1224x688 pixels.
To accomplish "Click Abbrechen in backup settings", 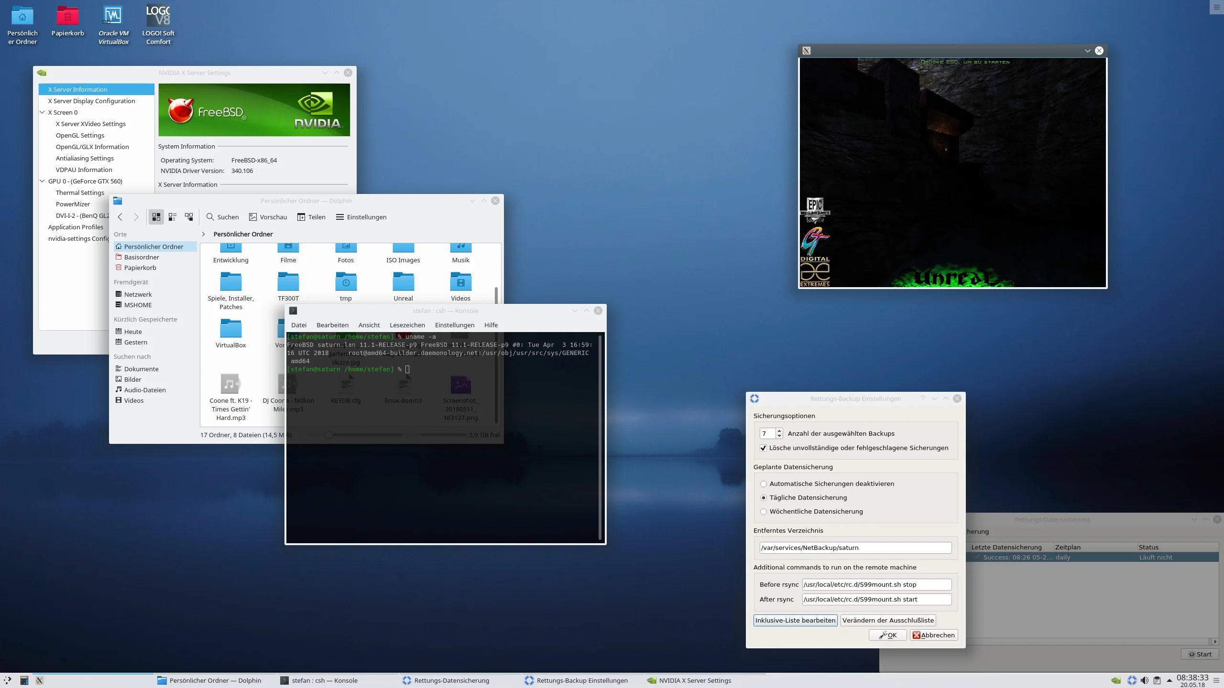I will click(933, 635).
